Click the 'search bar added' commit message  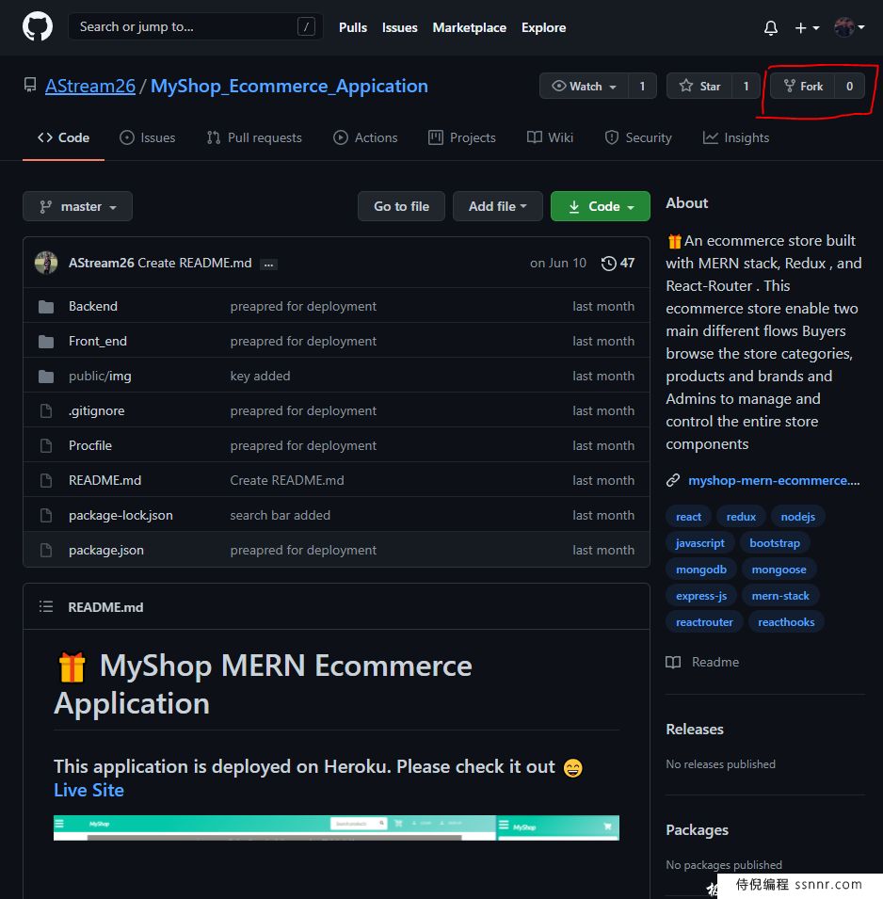click(281, 516)
